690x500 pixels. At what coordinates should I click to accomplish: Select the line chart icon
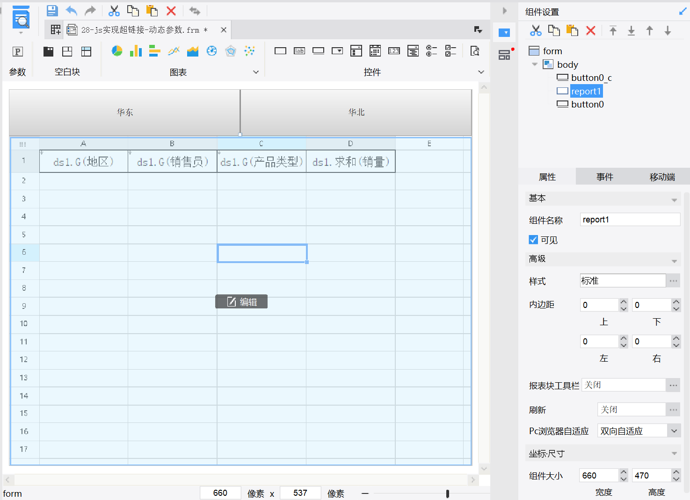[174, 51]
